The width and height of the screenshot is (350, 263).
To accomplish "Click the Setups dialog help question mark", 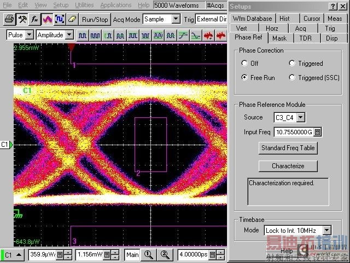I will pos(333,6).
